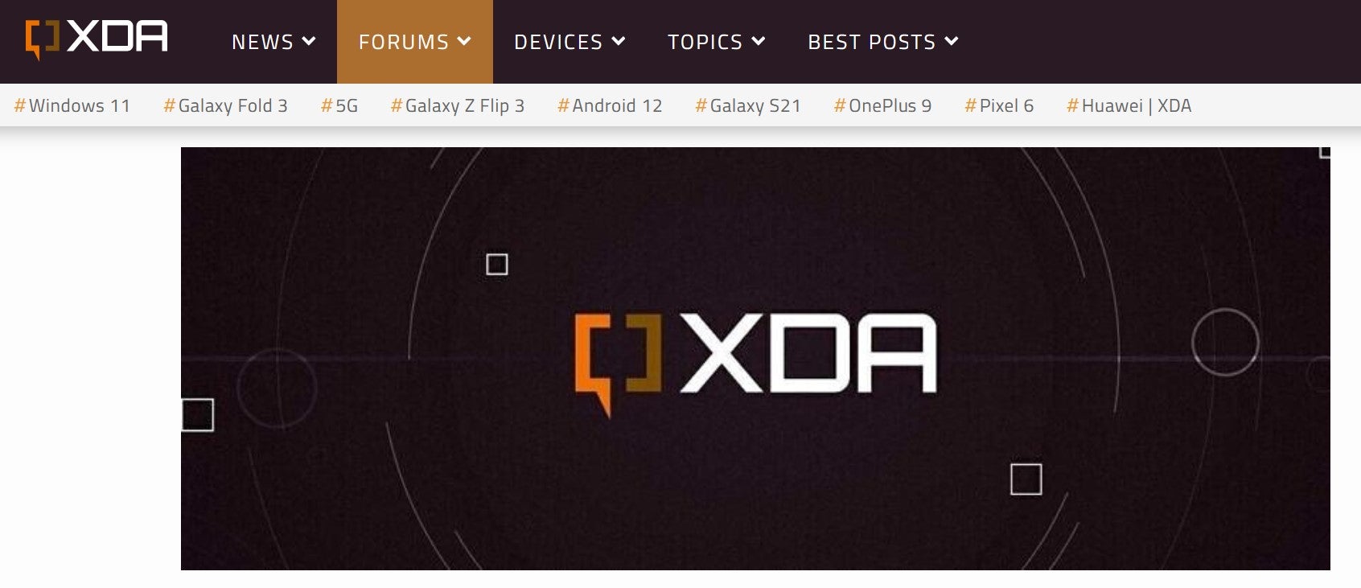
Task: Go to the Galaxy S21 tag
Action: click(x=748, y=105)
